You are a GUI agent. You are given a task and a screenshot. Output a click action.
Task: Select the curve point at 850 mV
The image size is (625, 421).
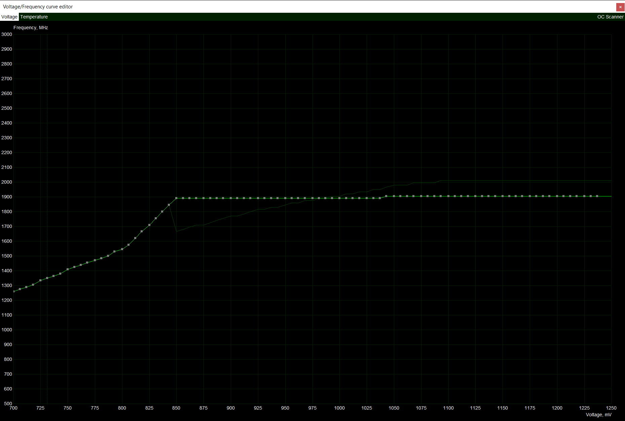(176, 198)
